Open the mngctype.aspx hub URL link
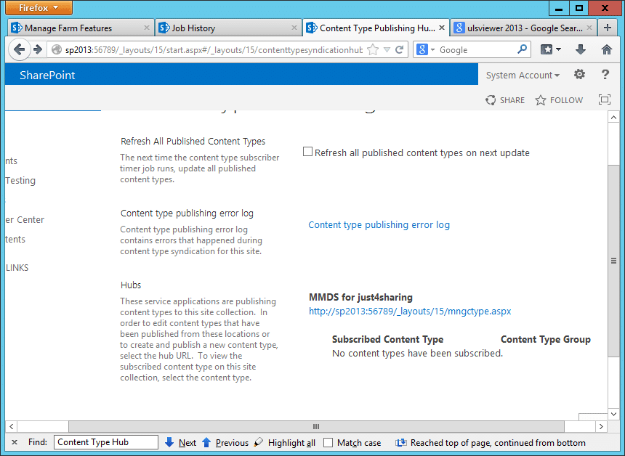This screenshot has height=456, width=625. point(410,311)
